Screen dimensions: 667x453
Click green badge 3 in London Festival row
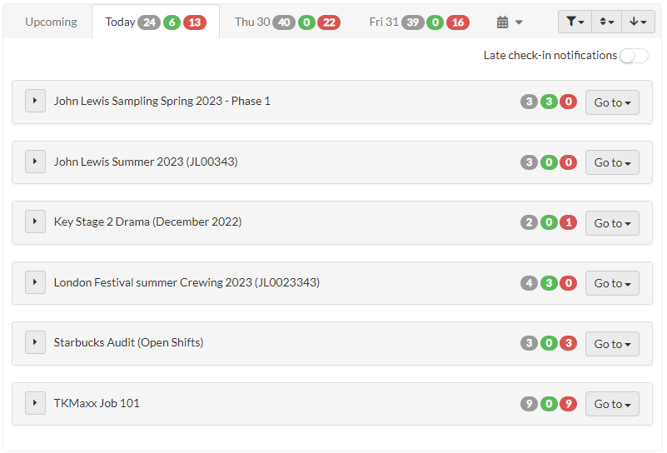[549, 283]
